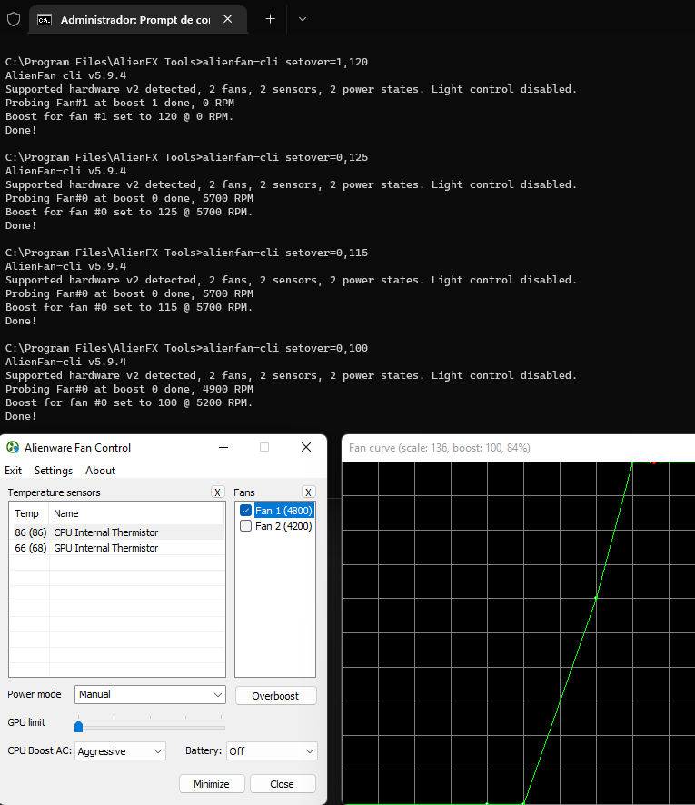Close the Administrador command prompt tab
This screenshot has height=805, width=695.
[x=228, y=19]
